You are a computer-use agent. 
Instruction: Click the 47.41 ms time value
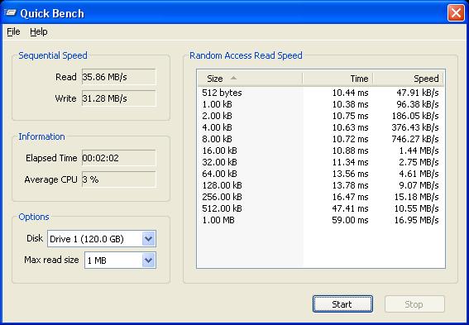pyautogui.click(x=350, y=208)
